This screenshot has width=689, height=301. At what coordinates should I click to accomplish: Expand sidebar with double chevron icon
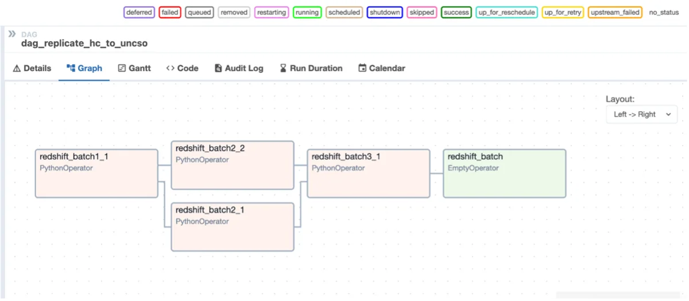pyautogui.click(x=11, y=34)
